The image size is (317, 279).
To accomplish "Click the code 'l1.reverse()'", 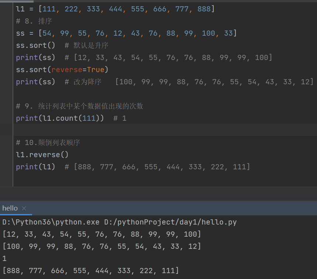I will click(x=42, y=155).
